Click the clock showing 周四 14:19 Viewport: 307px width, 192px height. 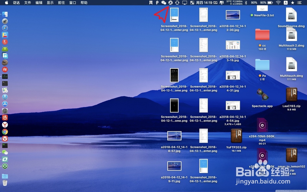(204, 2)
